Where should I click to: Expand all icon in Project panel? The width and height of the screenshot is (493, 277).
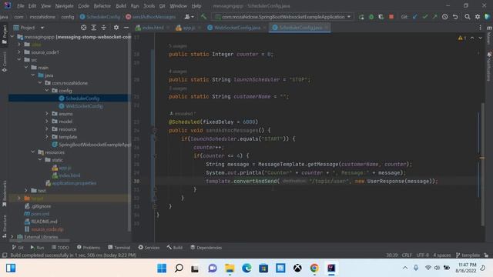pyautogui.click(x=94, y=28)
